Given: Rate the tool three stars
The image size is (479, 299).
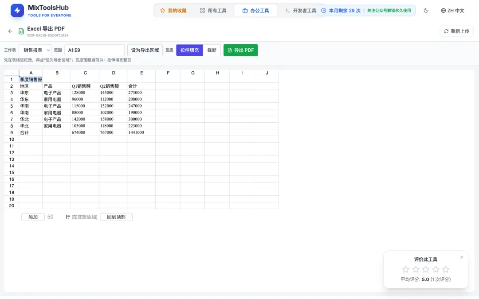Looking at the screenshot, I should click(425, 269).
